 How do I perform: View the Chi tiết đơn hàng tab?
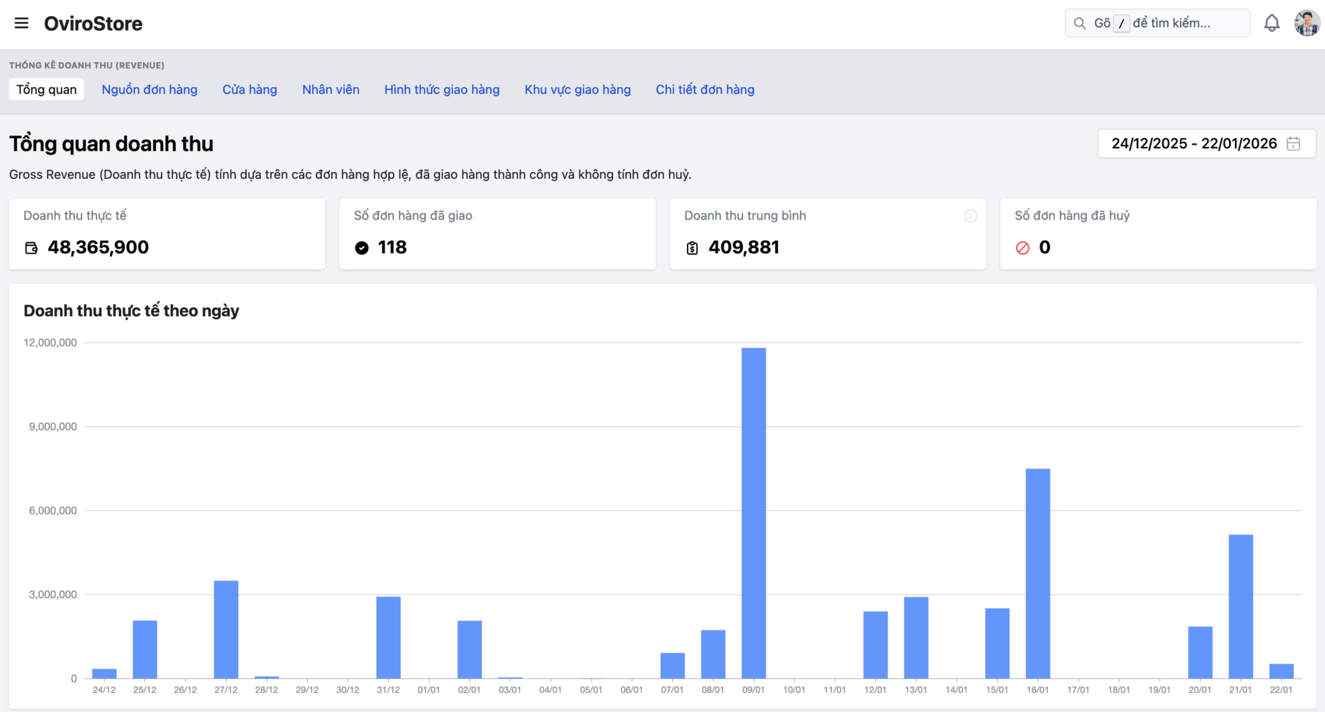click(704, 90)
